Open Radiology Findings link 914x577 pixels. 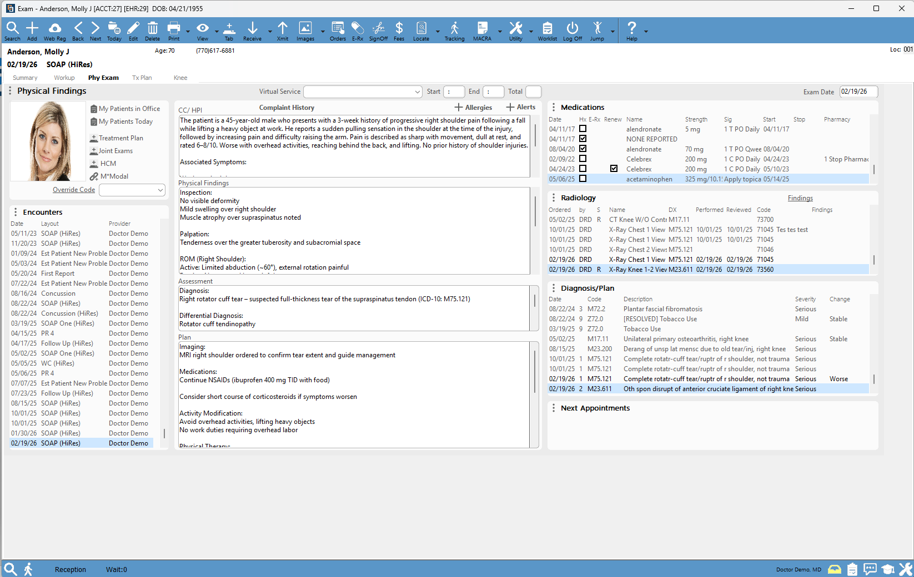(x=800, y=198)
